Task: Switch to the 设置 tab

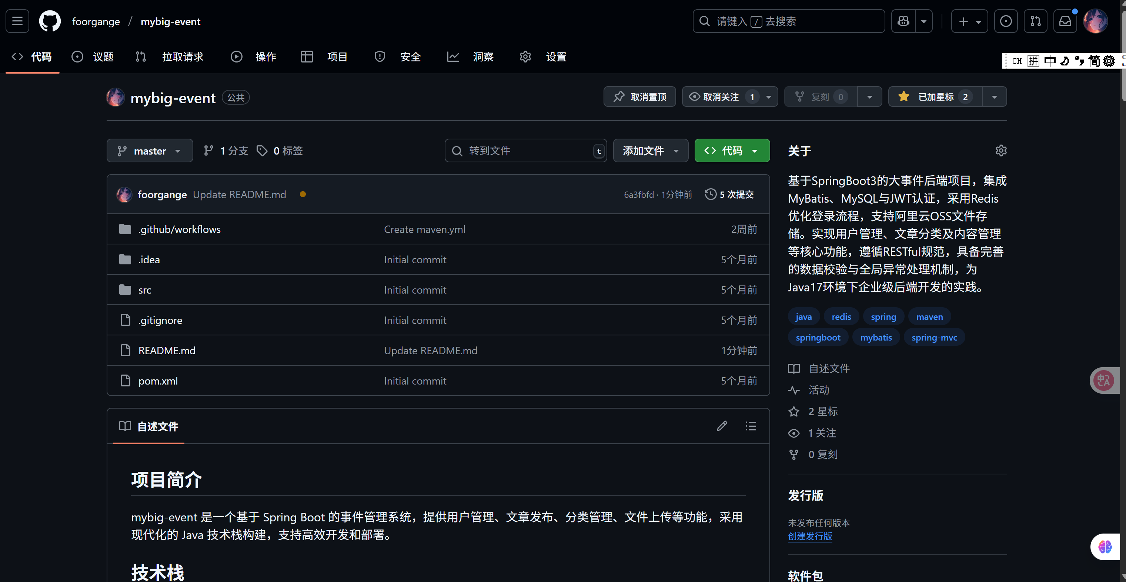Action: pyautogui.click(x=543, y=57)
